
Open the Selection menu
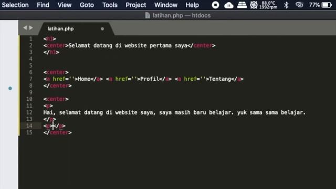15,5
